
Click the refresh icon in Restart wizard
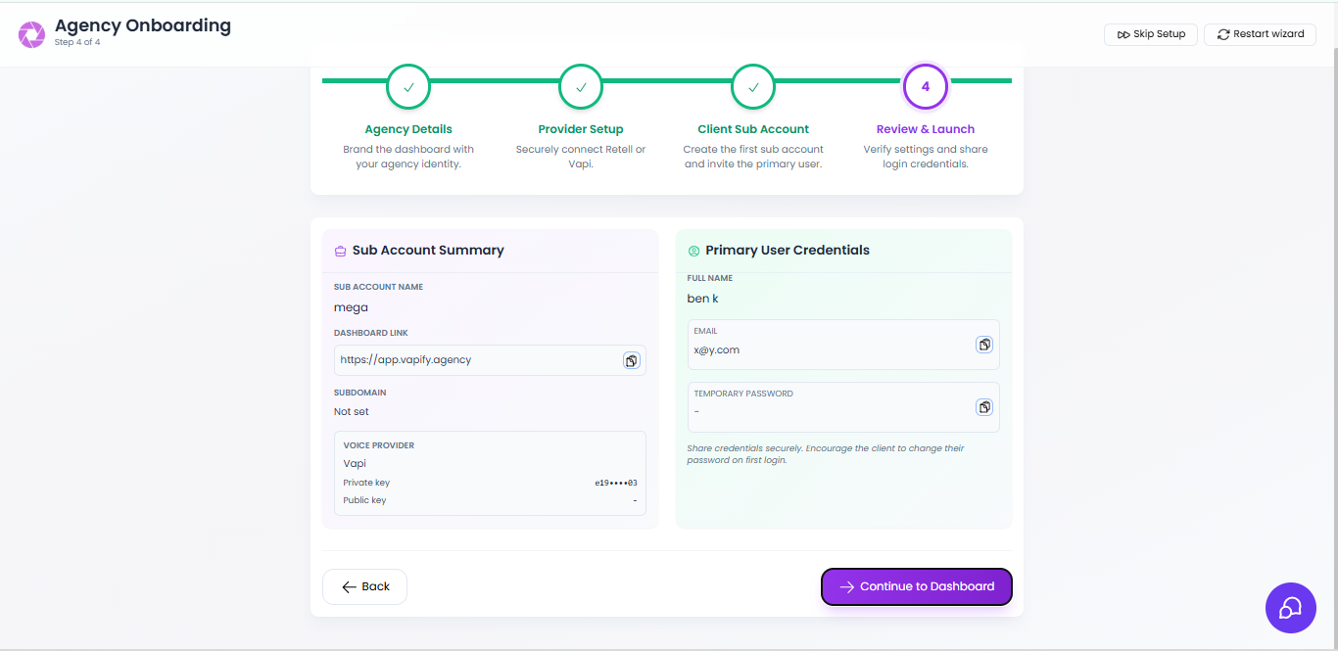[1223, 33]
